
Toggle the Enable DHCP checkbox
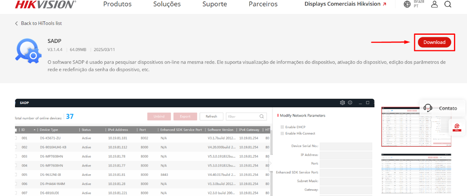tap(282, 127)
